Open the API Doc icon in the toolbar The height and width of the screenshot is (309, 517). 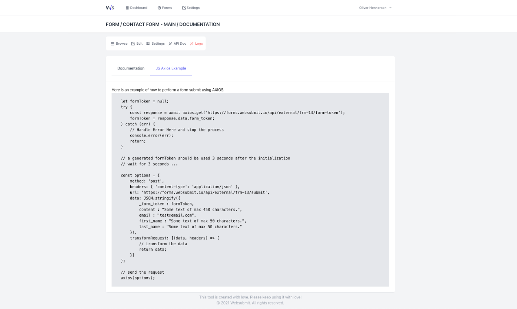(x=171, y=44)
